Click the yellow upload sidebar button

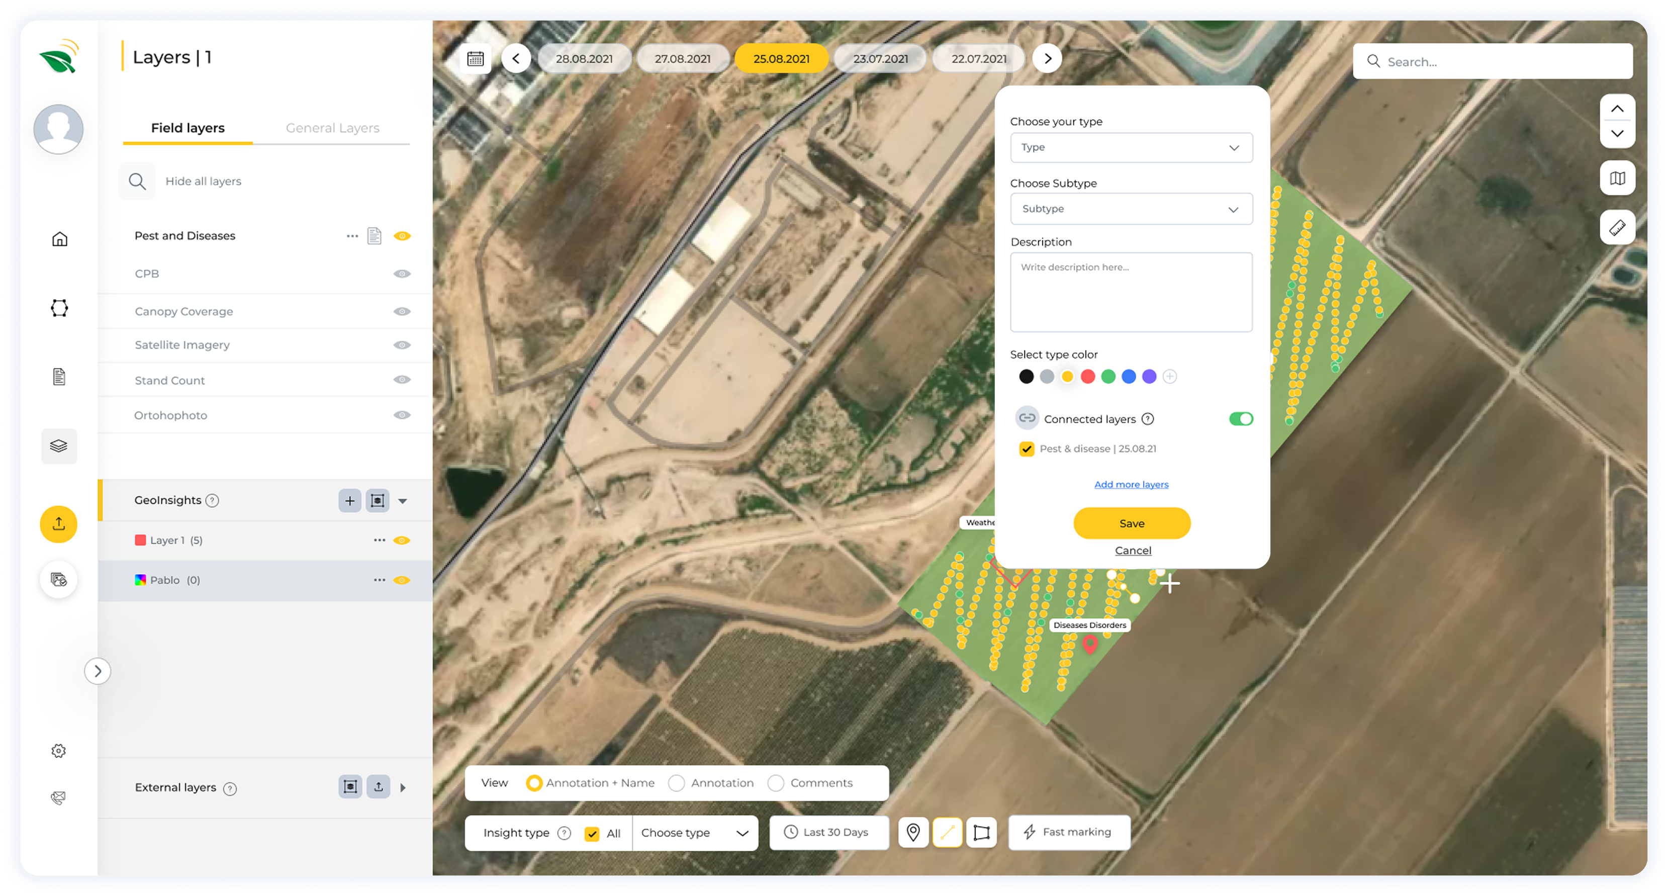[59, 523]
